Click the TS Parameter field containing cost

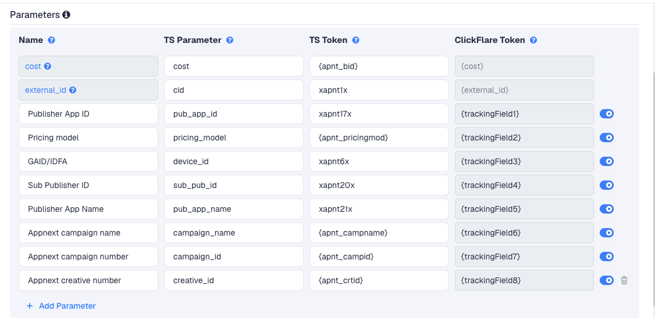[233, 66]
